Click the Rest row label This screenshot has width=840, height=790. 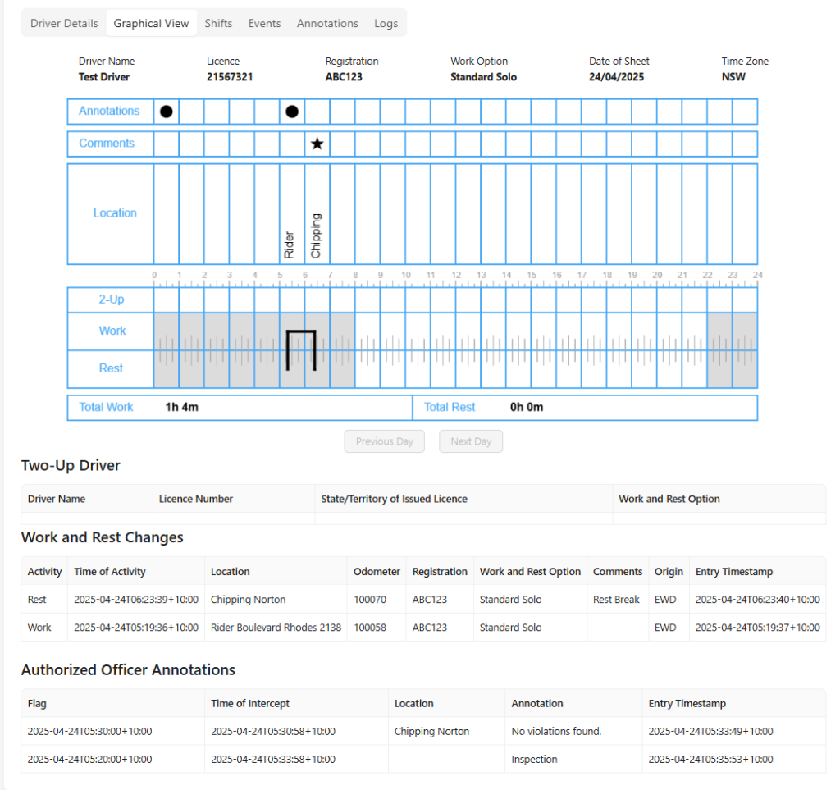tap(111, 368)
